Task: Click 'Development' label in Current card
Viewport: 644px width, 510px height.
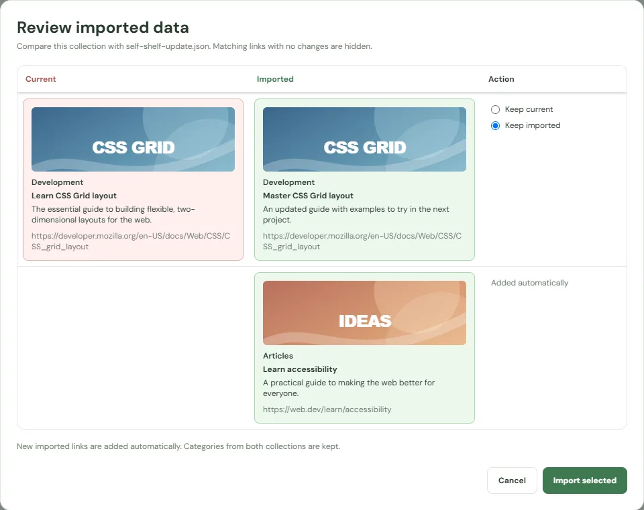Action: 58,182
